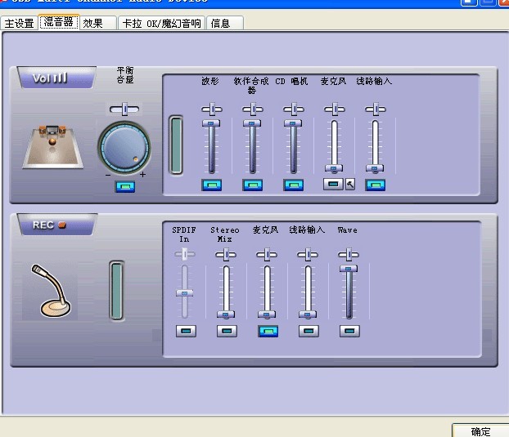Adjust the 波形 balance slider
The width and height of the screenshot is (509, 437).
pyautogui.click(x=212, y=109)
